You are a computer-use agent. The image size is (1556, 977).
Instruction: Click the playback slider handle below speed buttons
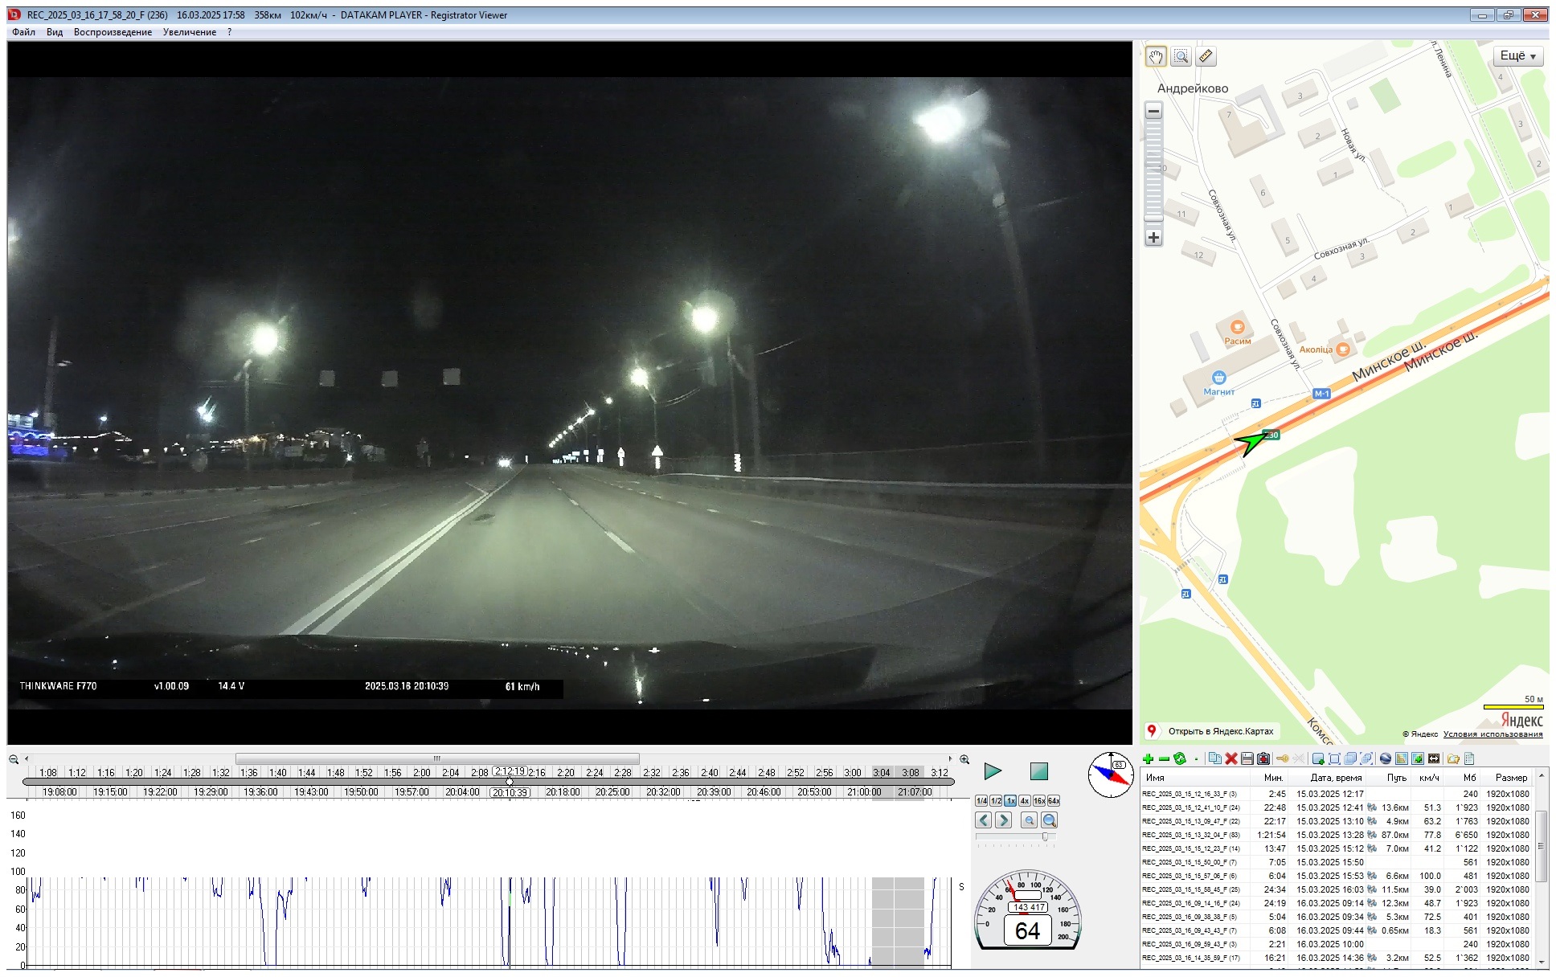click(1045, 837)
